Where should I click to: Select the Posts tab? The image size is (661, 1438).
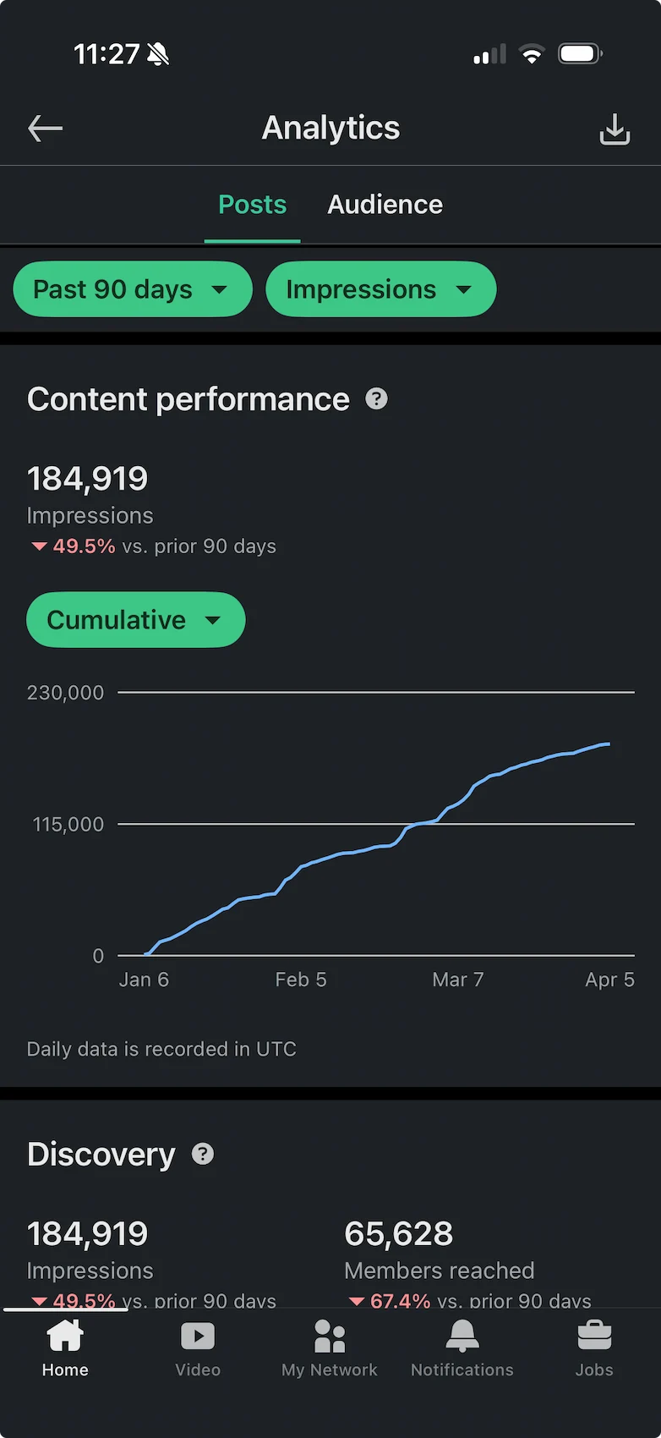[x=252, y=204]
